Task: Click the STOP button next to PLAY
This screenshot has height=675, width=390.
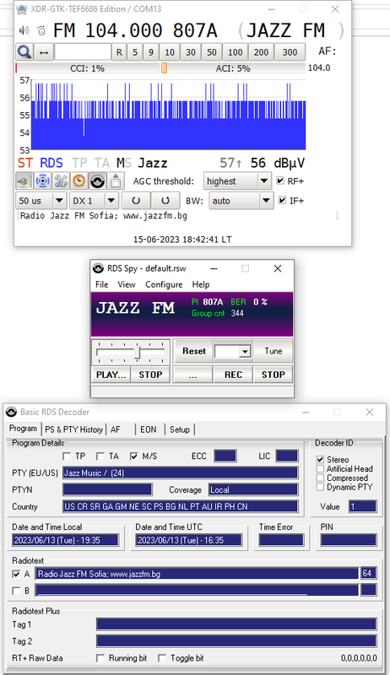Action: [x=150, y=375]
